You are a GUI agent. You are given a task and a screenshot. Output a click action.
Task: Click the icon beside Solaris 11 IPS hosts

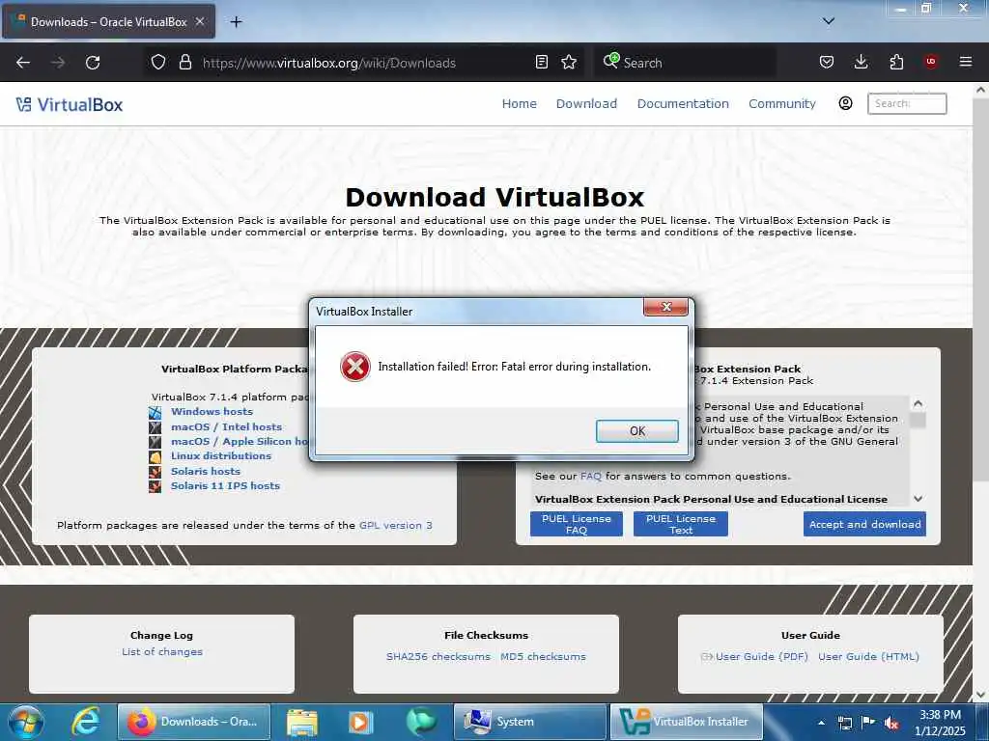[x=155, y=486]
